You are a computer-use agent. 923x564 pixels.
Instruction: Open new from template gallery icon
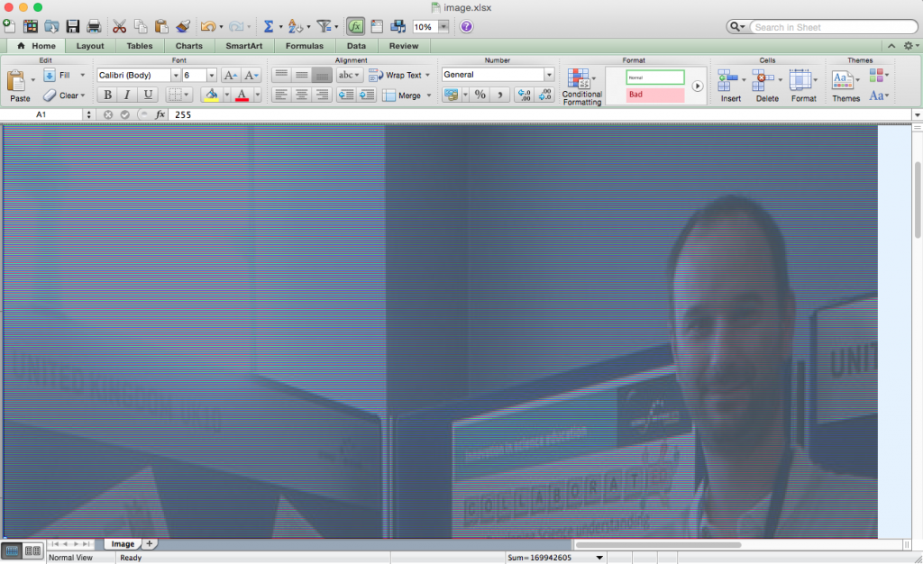(31, 26)
